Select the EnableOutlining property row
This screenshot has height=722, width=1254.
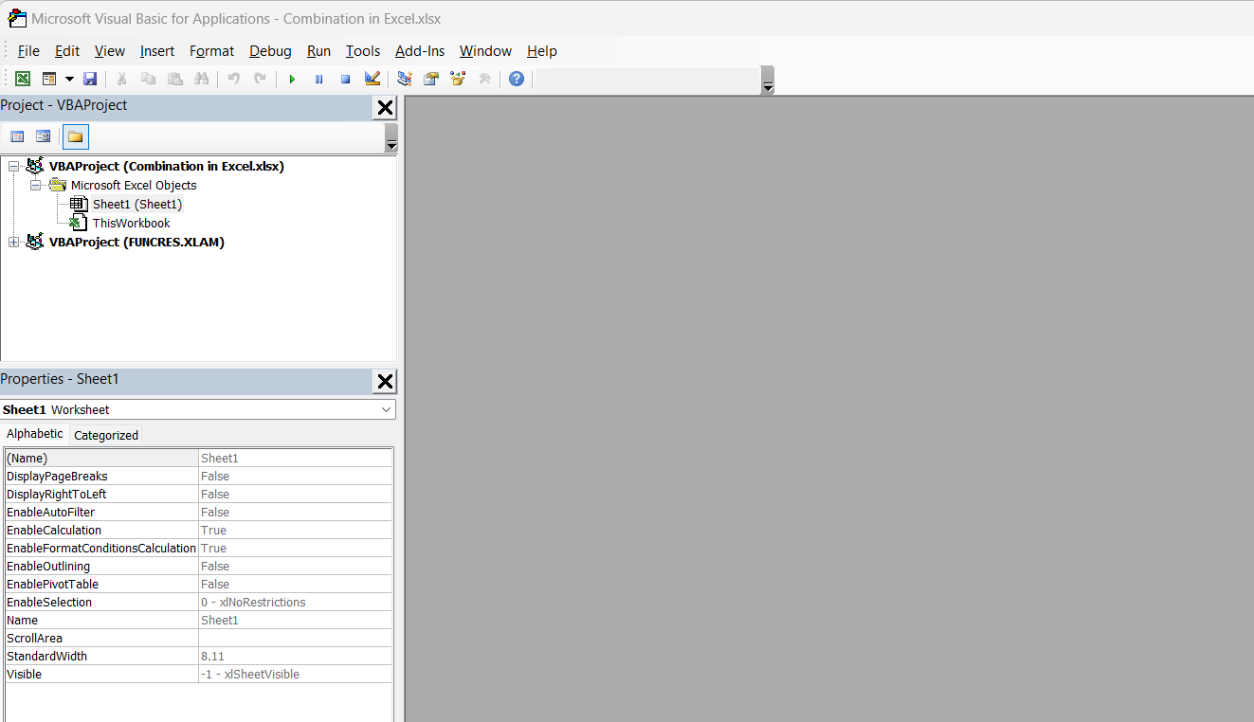[x=198, y=566]
